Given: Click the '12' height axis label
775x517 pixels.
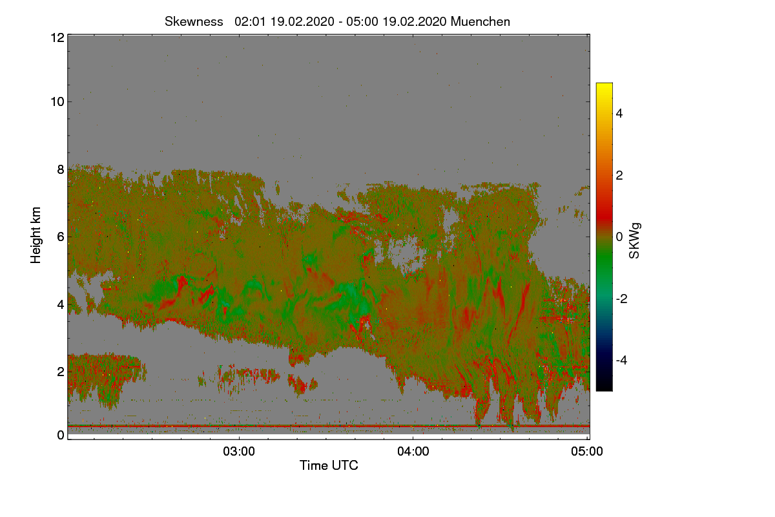Looking at the screenshot, I should pyautogui.click(x=57, y=37).
